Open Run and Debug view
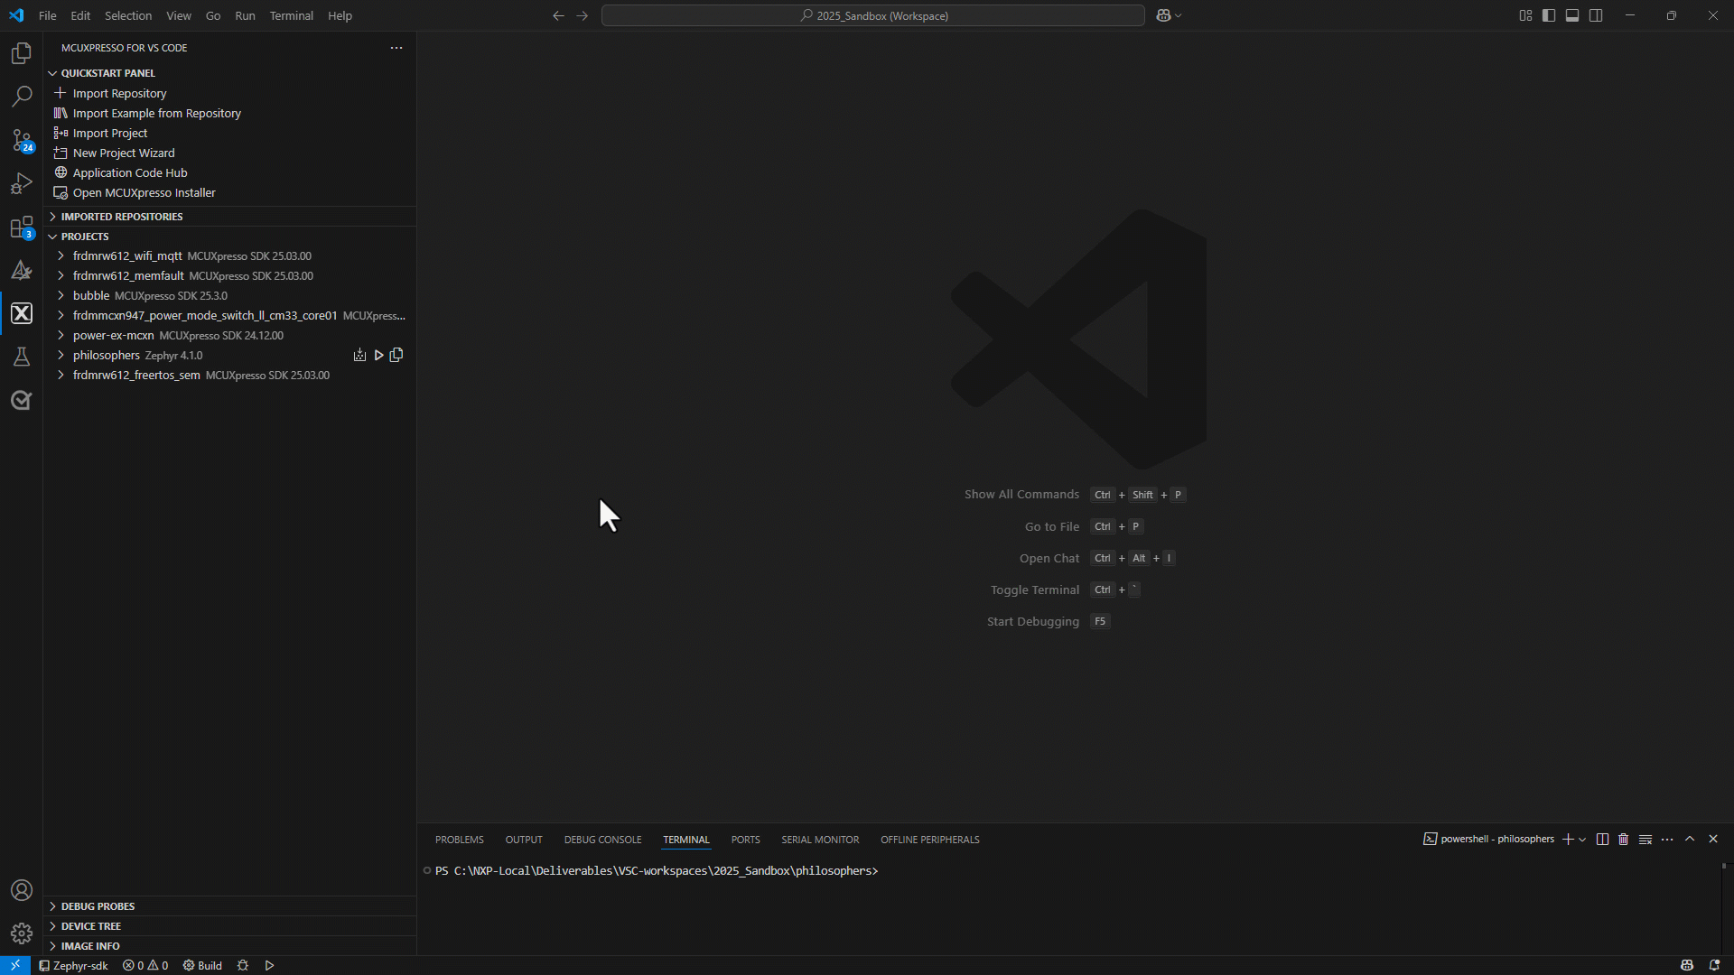 point(22,183)
